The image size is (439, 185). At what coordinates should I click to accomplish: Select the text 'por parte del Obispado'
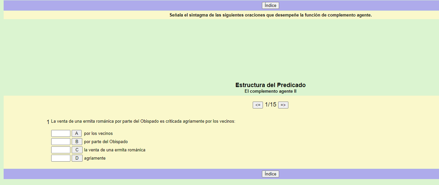tap(106, 142)
